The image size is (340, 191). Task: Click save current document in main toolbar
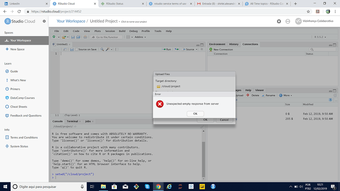(73, 37)
